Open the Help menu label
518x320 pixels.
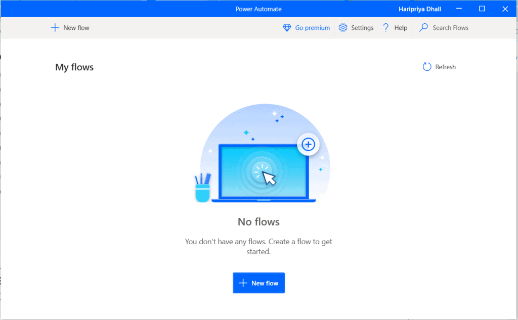coord(401,28)
